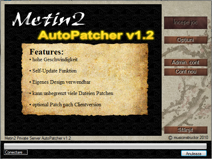Click the Începe joc button

pyautogui.click(x=186, y=23)
